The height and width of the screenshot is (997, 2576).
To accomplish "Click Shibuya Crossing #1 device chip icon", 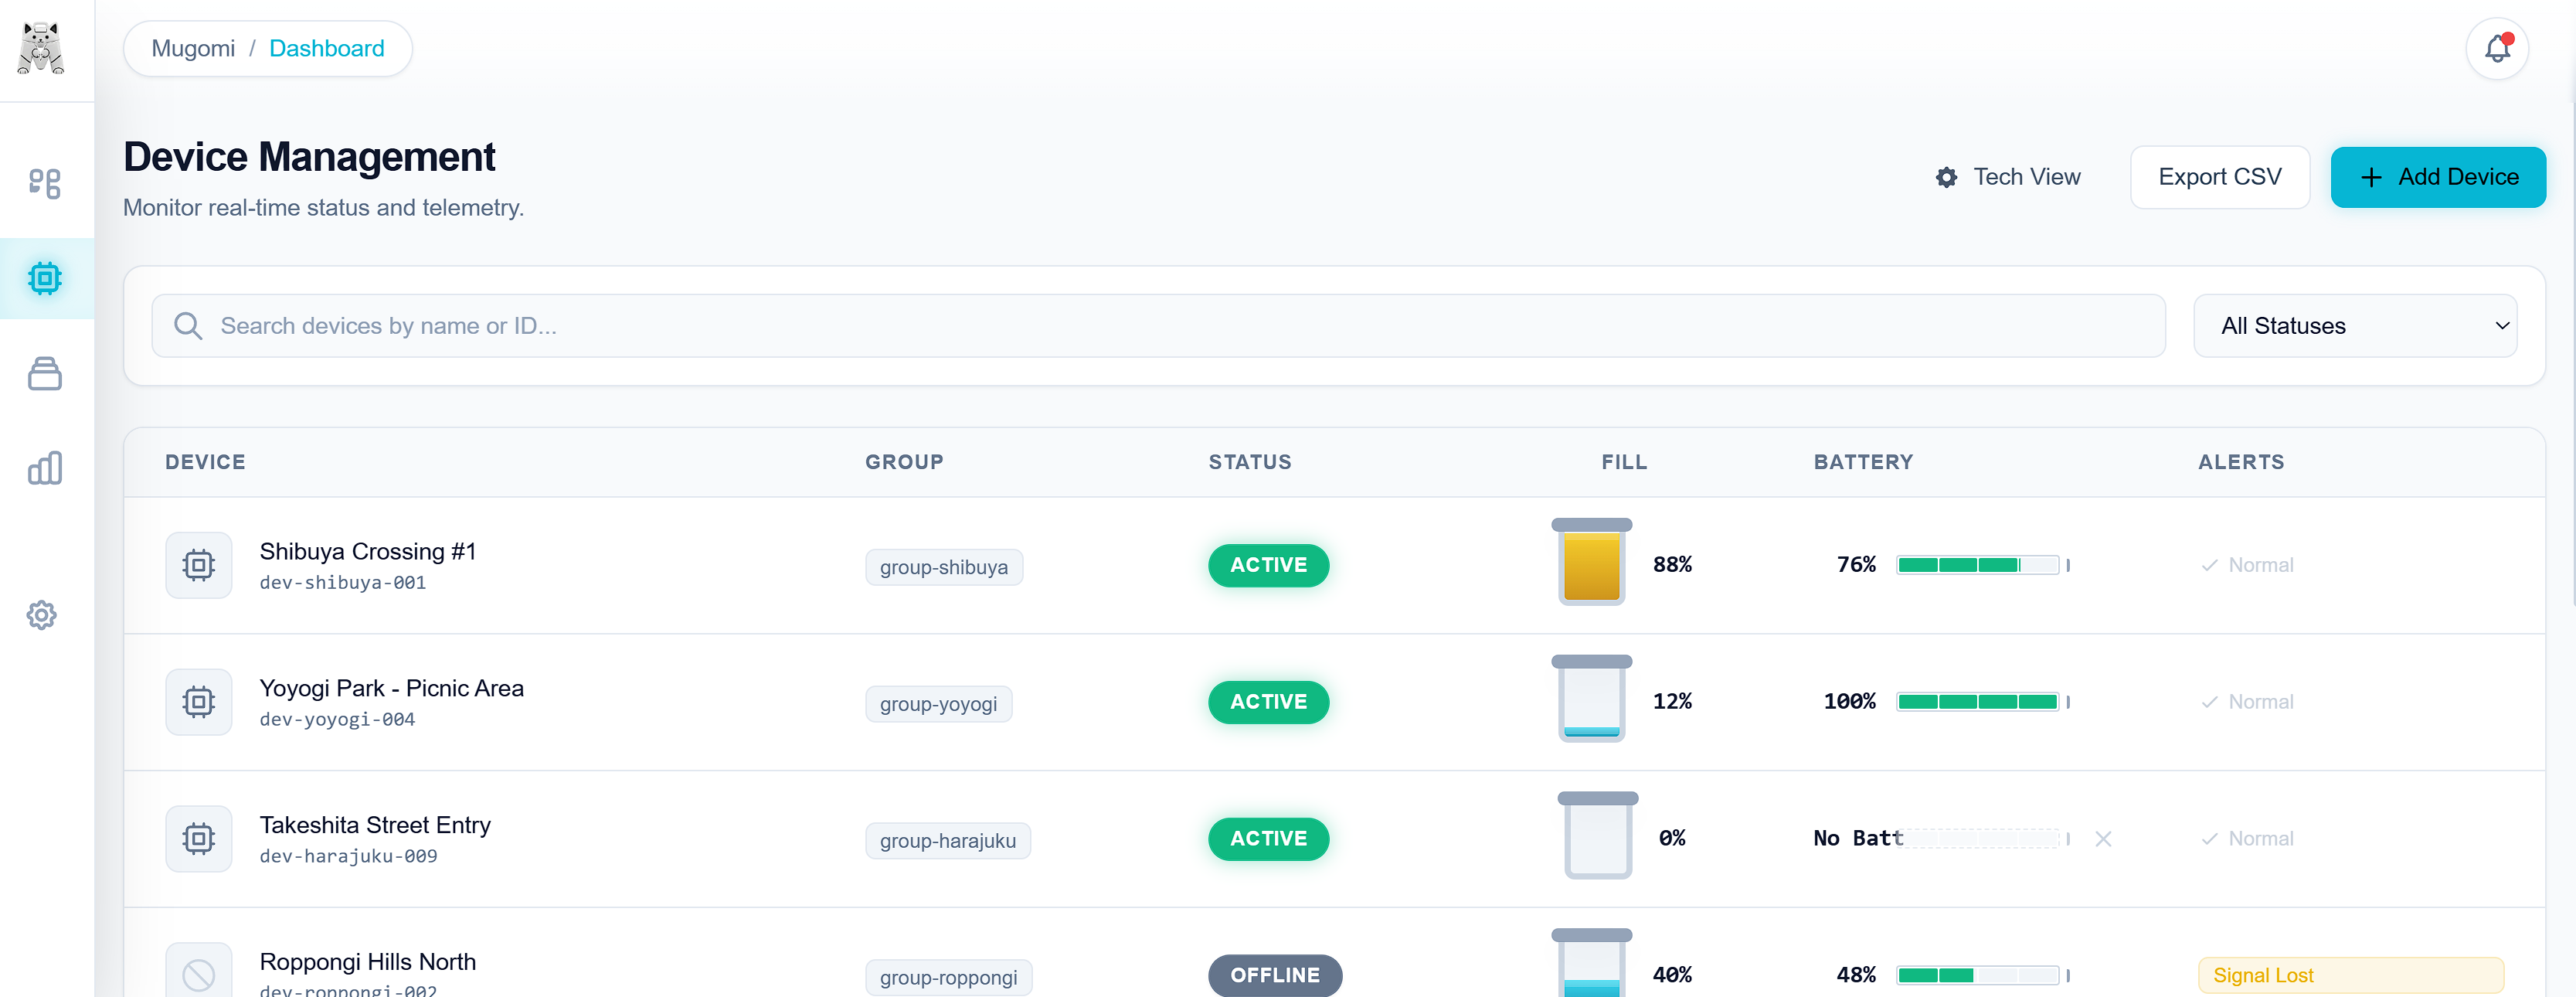I will pos(198,565).
